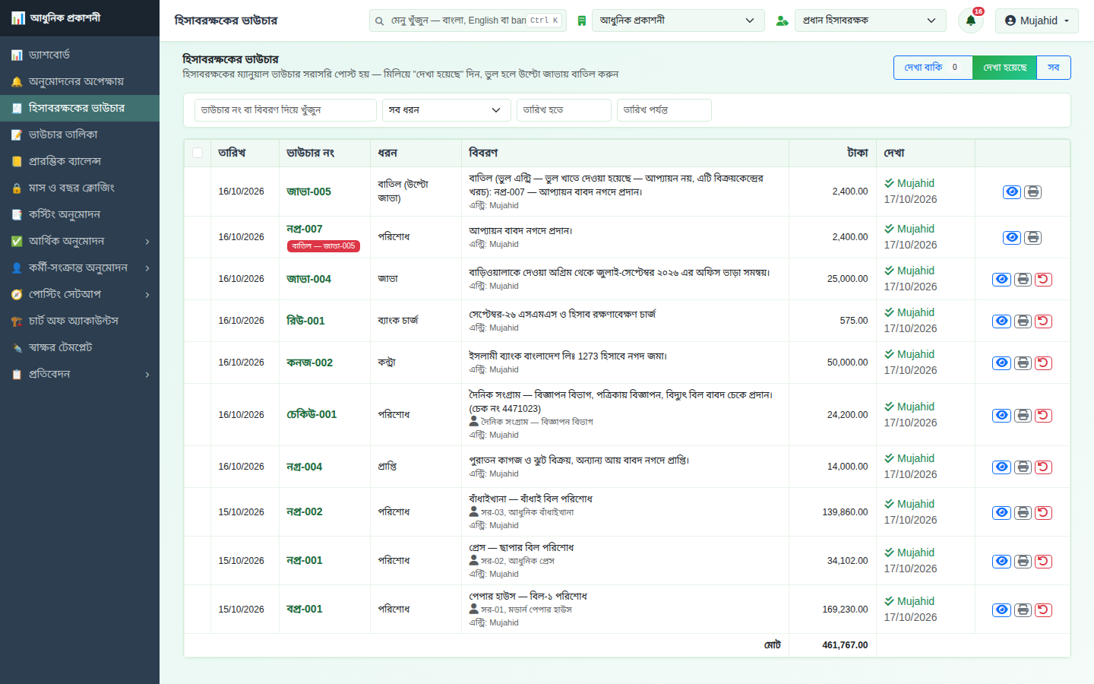Viewport: 1094px width, 684px height.
Task: Print voucher বপ্র-001
Action: (1023, 610)
